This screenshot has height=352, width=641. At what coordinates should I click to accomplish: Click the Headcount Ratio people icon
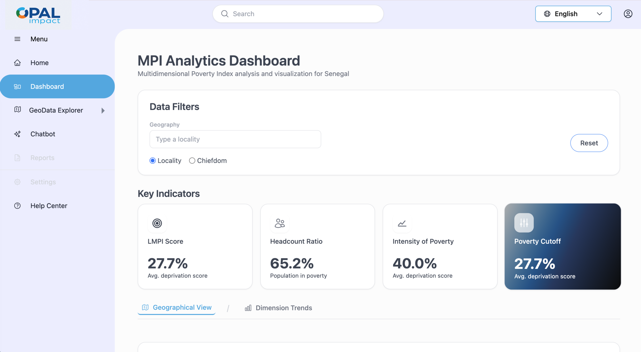[279, 223]
